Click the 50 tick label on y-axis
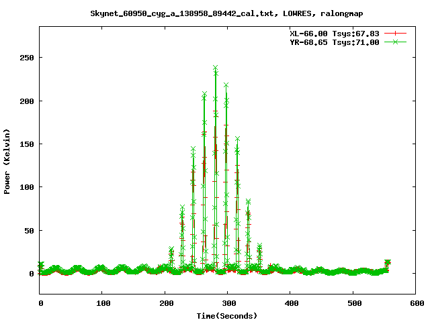The width and height of the screenshot is (430, 322). [30, 230]
